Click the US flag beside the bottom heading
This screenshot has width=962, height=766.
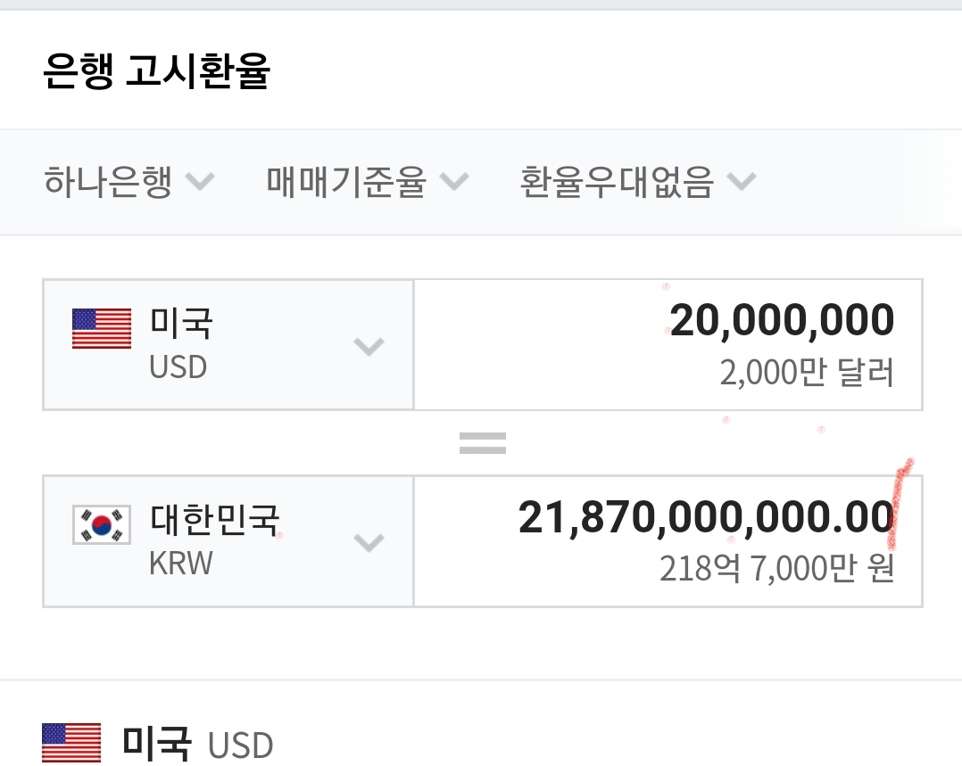click(x=71, y=743)
